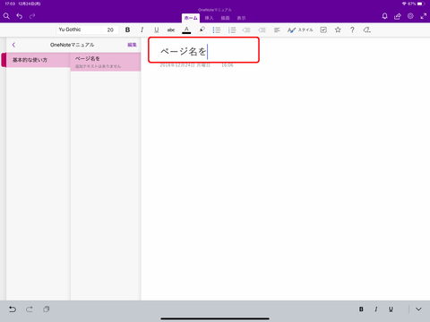Redo from the keyboard bar
This screenshot has width=430, height=322.
tap(30, 309)
